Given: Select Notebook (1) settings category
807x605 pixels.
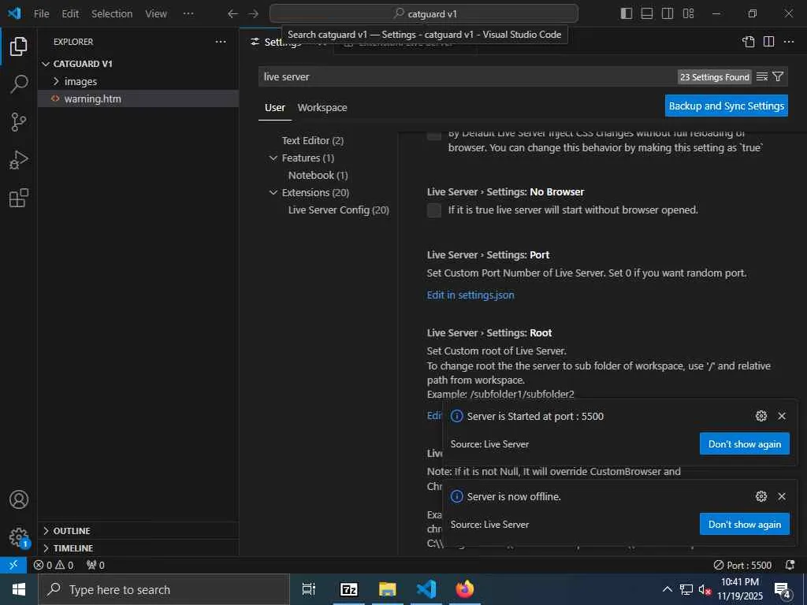Looking at the screenshot, I should tap(318, 176).
